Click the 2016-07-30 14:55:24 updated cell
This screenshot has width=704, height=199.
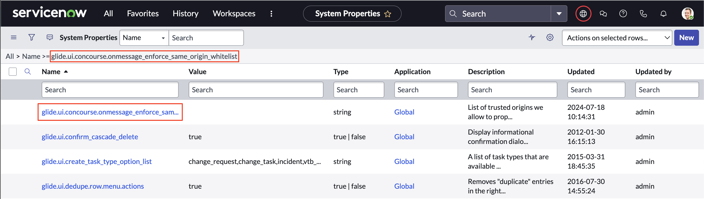pos(586,186)
